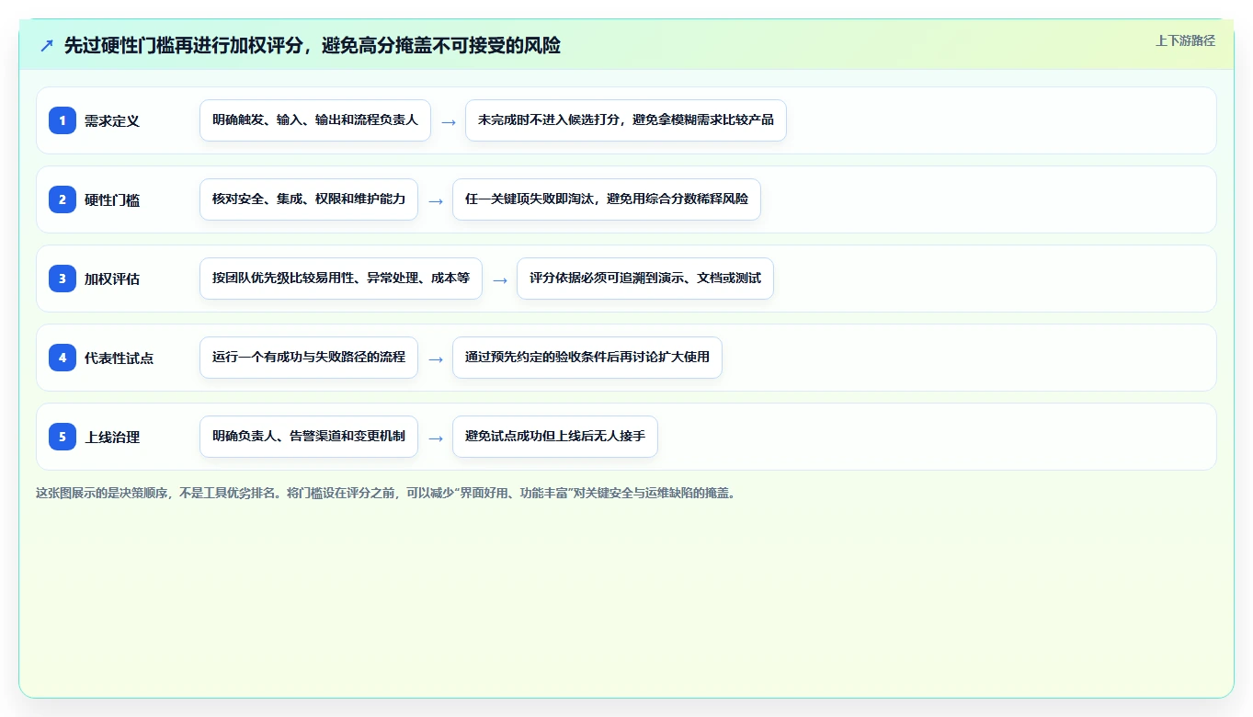This screenshot has height=717, width=1253.
Task: Click the arrow icon beside the title
Action: pyautogui.click(x=47, y=45)
